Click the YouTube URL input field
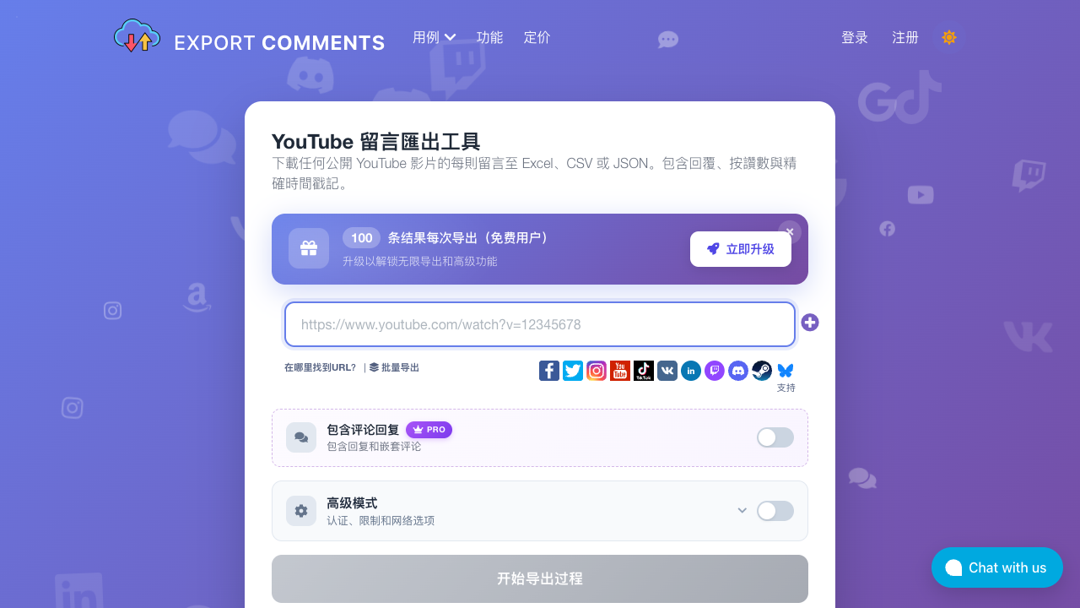Viewport: 1080px width, 608px height. tap(540, 324)
